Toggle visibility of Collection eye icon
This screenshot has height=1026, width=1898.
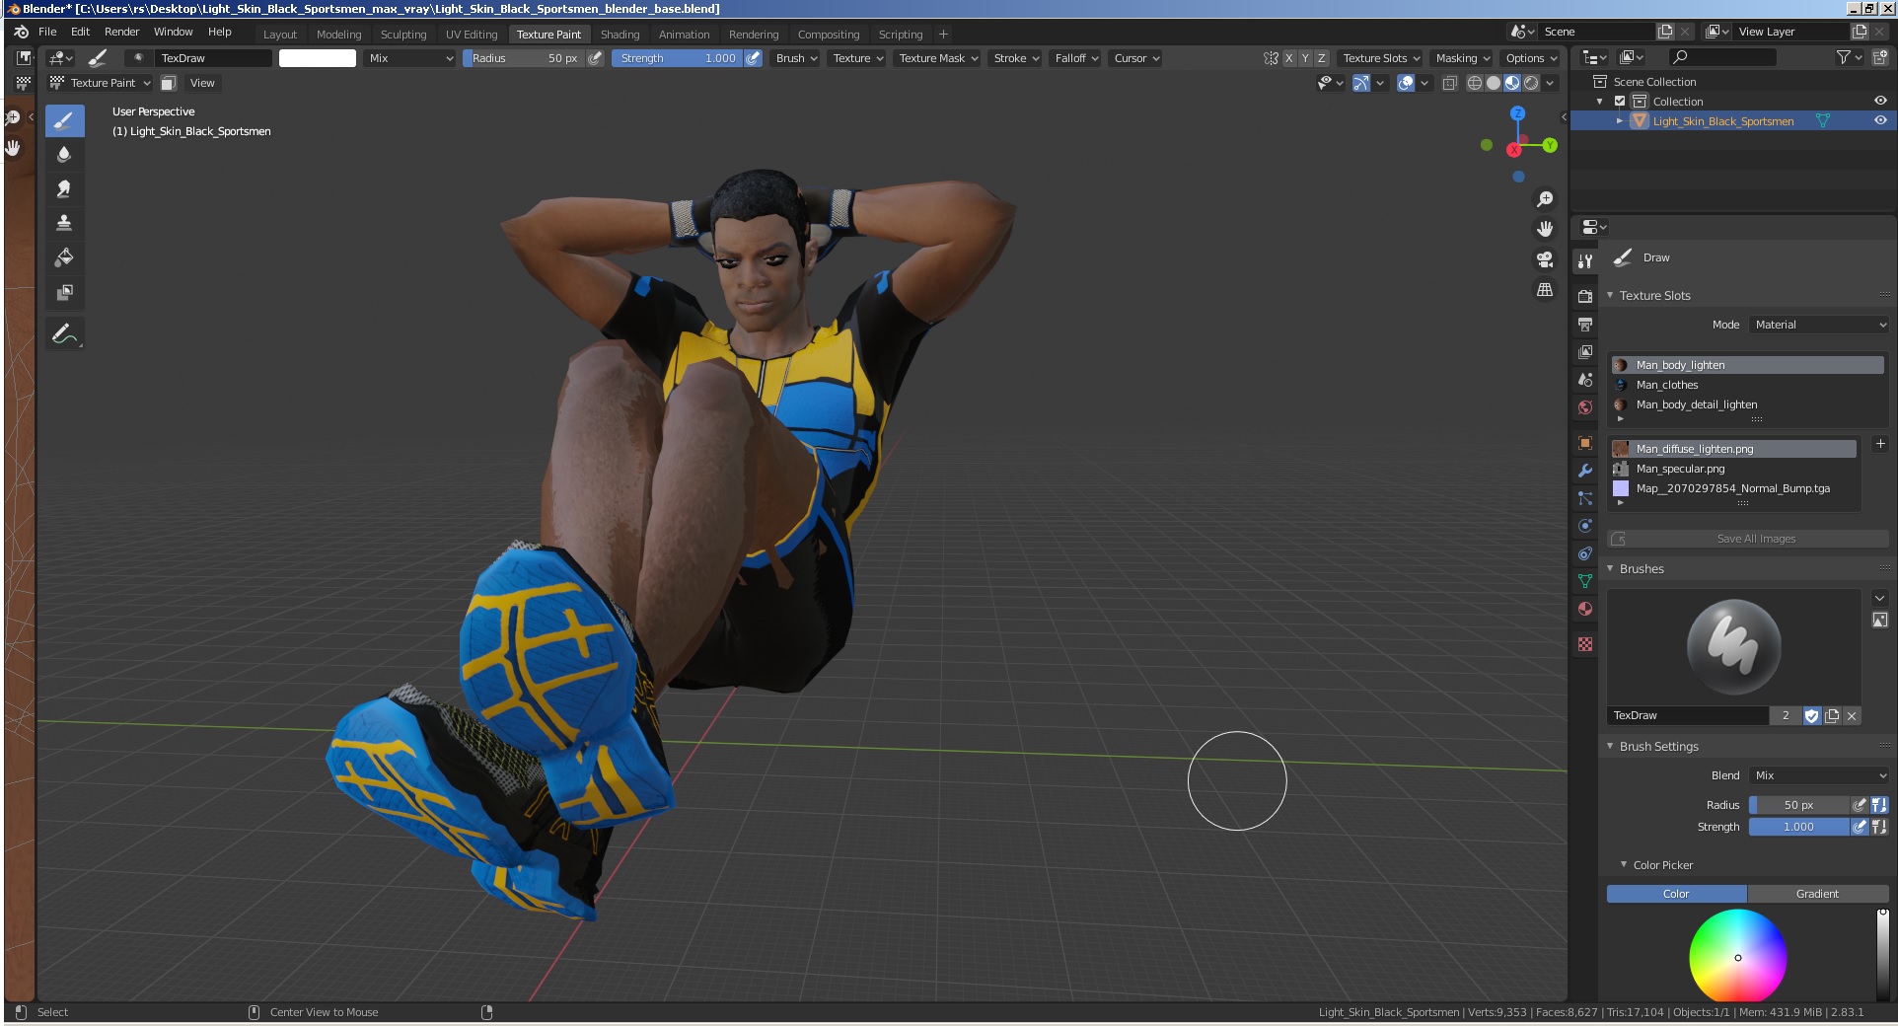pyautogui.click(x=1880, y=101)
